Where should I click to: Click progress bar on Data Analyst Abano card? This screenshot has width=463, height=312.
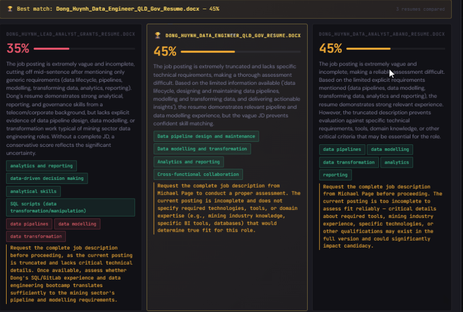tap(395, 49)
